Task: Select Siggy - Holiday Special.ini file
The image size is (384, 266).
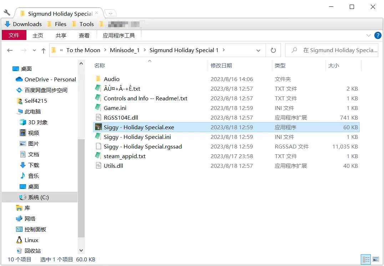Action: pos(137,137)
